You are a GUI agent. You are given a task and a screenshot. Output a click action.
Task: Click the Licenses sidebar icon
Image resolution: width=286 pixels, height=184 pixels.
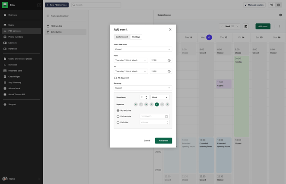[x=5, y=43]
